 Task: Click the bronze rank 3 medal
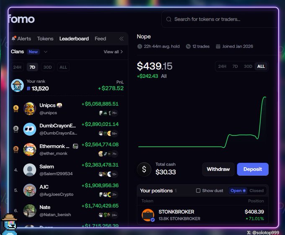coord(16,150)
